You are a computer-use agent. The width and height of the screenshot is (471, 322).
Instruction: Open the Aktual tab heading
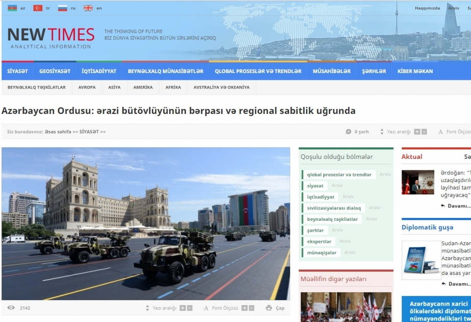[x=412, y=156]
